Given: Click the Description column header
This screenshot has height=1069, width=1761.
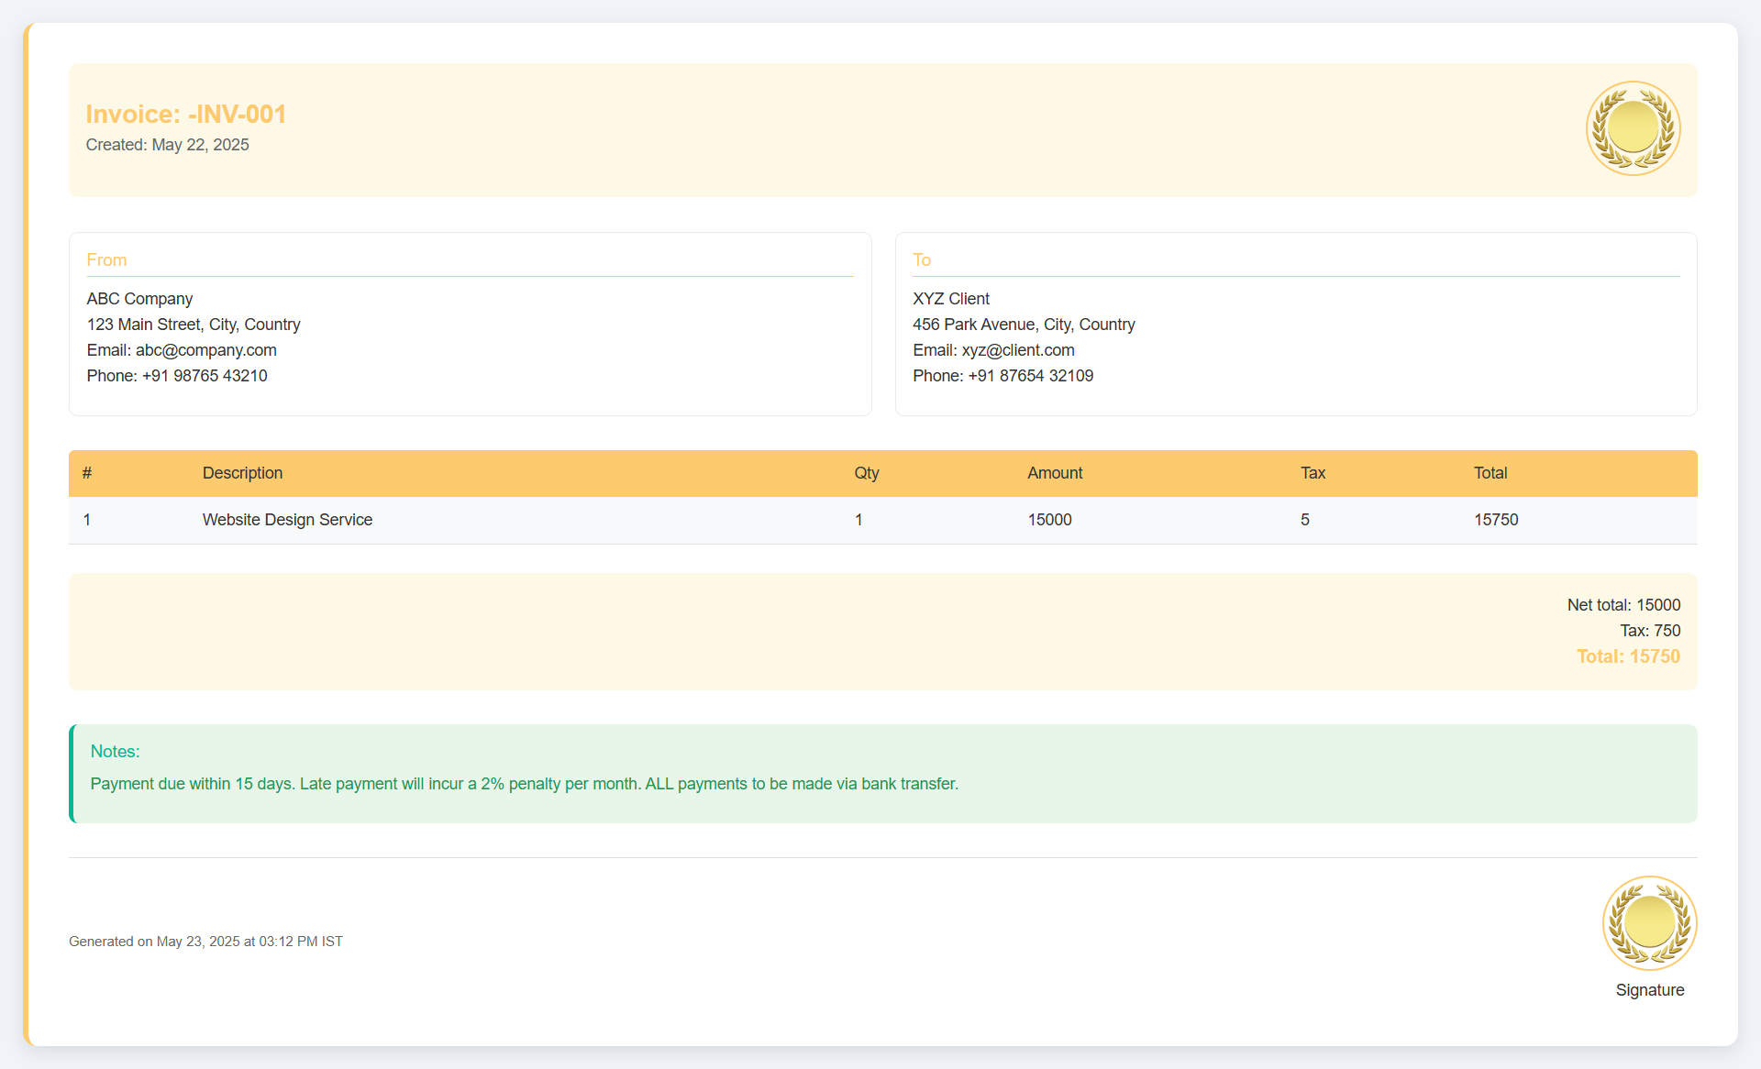Looking at the screenshot, I should coord(242,473).
